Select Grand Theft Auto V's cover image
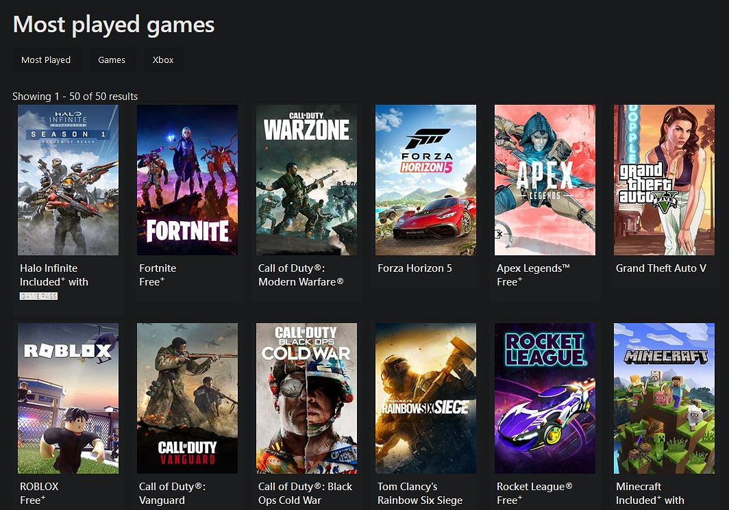The height and width of the screenshot is (510, 729). pyautogui.click(x=664, y=179)
